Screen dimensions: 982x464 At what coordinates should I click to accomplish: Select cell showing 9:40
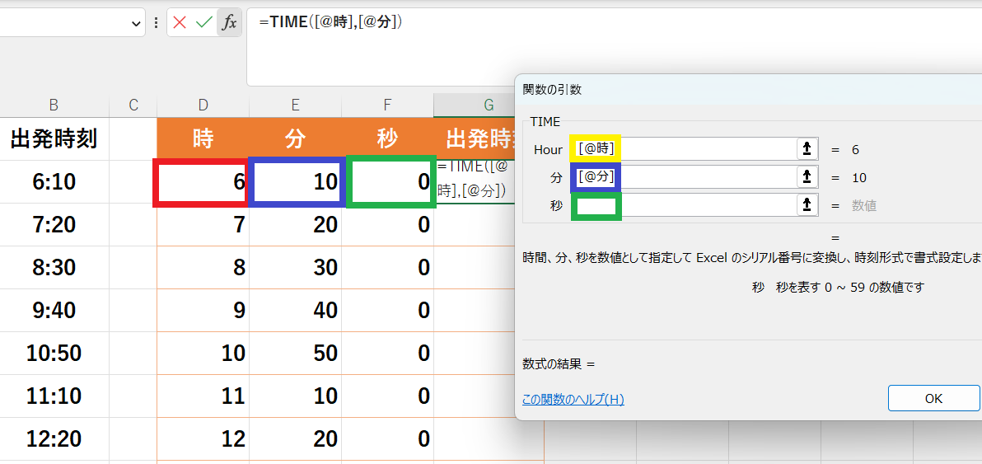coord(54,310)
